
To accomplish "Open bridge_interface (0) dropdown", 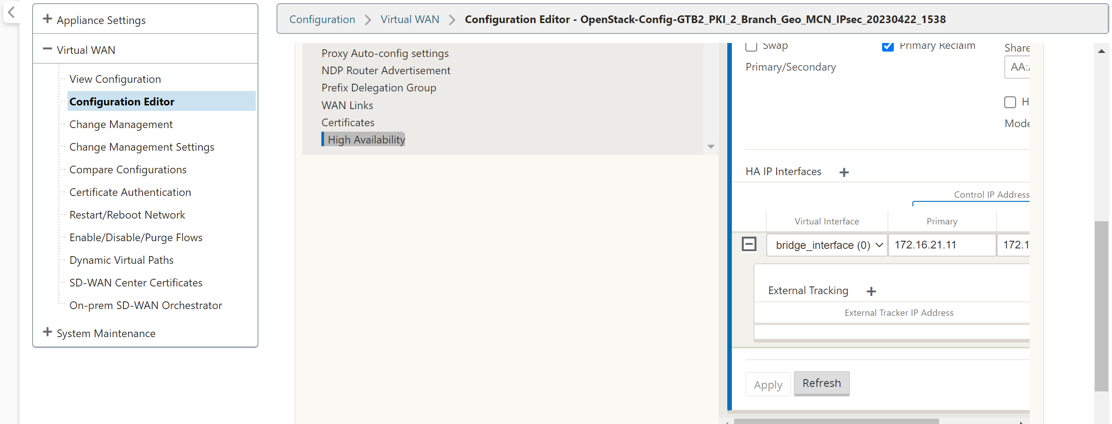I will 827,245.
